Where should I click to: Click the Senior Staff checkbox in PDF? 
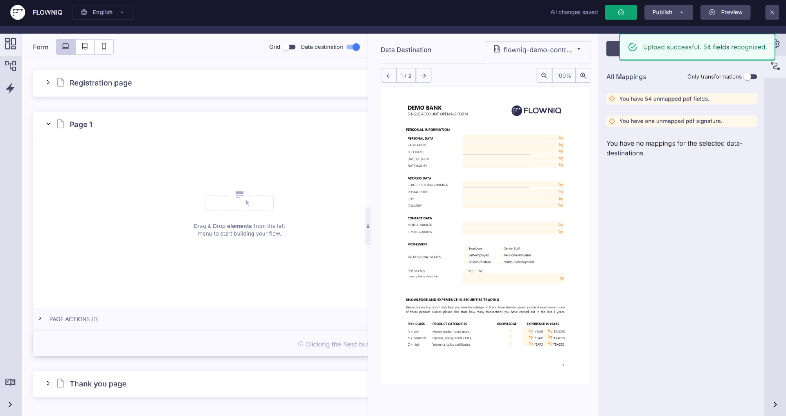501,248
